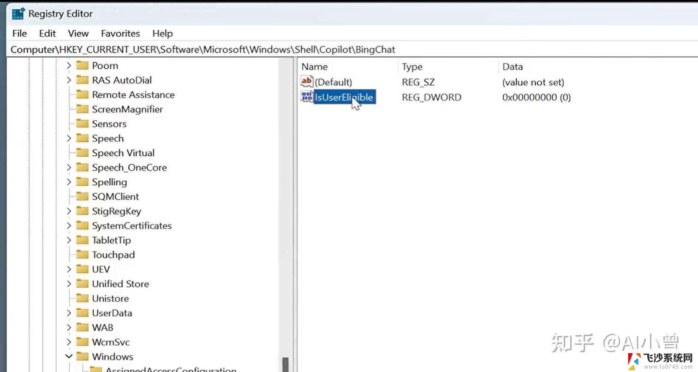The width and height of the screenshot is (698, 372).
Task: Select the Touchpad key label
Action: click(113, 255)
